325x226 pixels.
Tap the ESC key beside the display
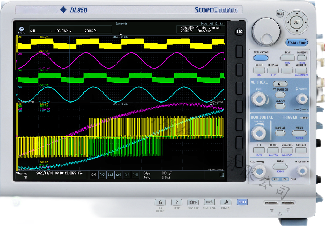pyautogui.click(x=239, y=32)
